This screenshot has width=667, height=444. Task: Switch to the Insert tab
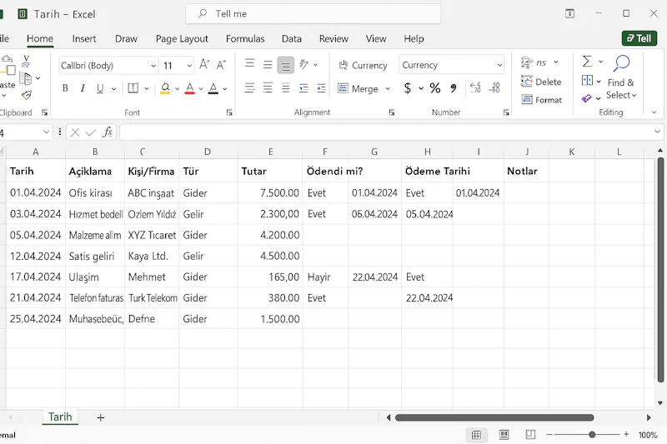tap(84, 38)
